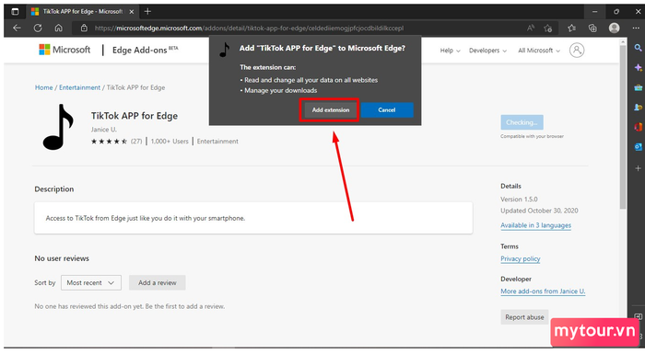Open the Favorites list icon
Screen dimensions: 645x354
click(x=571, y=28)
